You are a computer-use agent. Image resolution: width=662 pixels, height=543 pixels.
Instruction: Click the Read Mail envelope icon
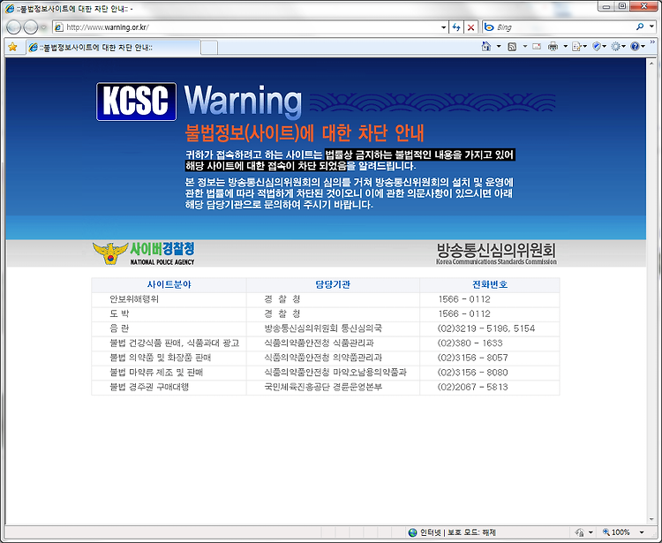[537, 47]
